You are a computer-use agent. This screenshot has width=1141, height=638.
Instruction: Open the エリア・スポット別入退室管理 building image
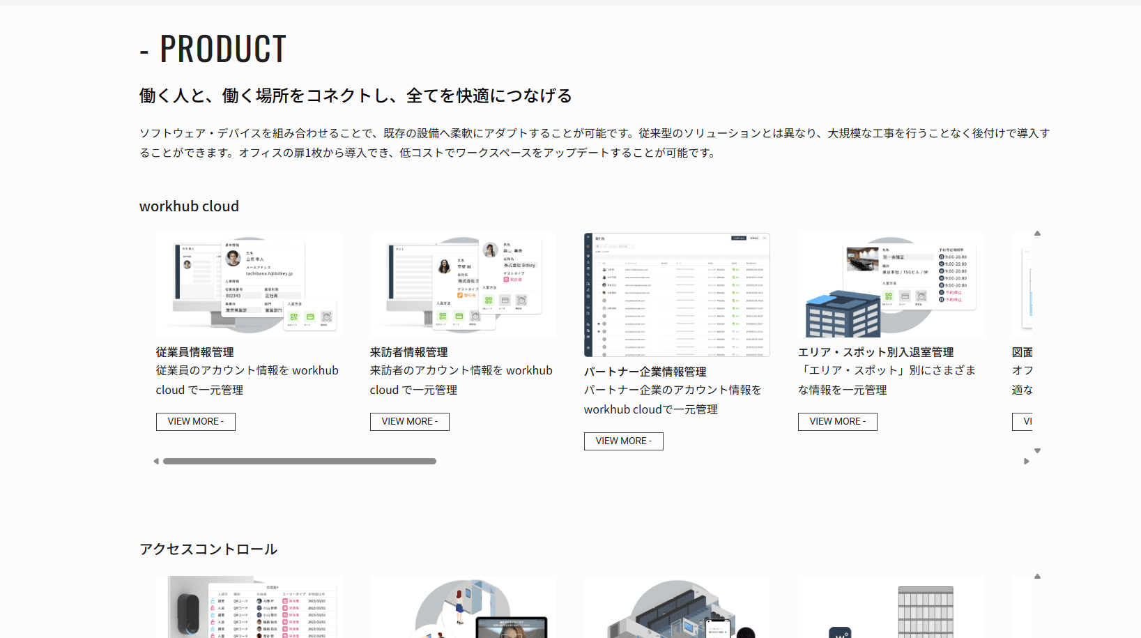pyautogui.click(x=891, y=285)
